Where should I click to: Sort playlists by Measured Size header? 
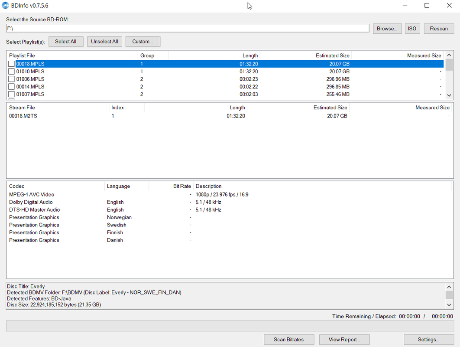398,56
